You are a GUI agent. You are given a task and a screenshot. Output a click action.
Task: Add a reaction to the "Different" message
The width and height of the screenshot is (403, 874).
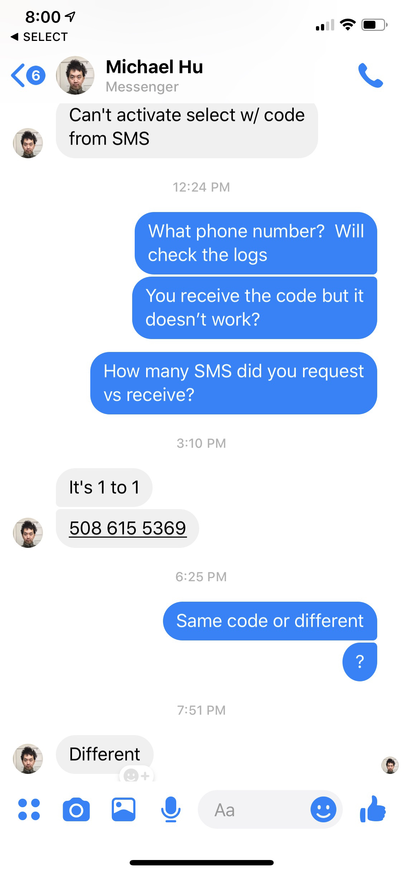pyautogui.click(x=136, y=776)
